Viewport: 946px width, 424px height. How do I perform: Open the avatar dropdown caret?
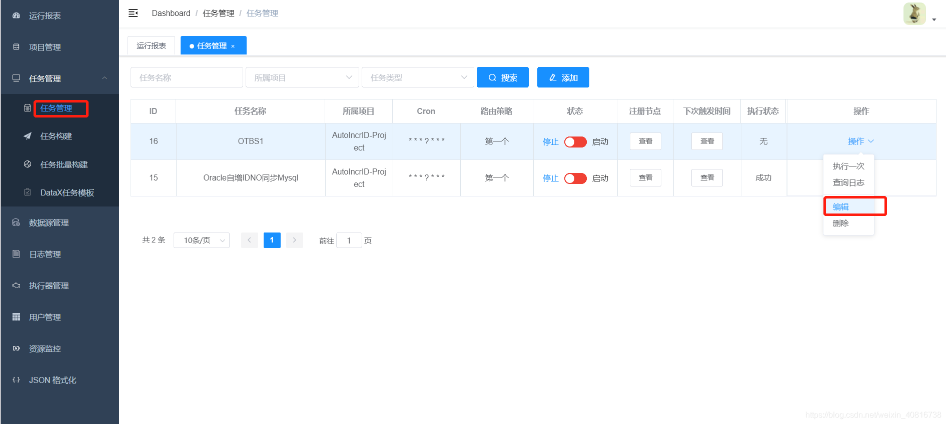click(x=934, y=20)
